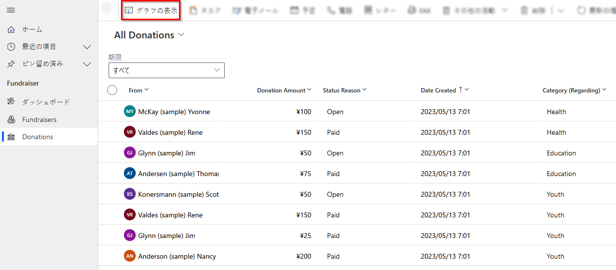Open the Donation Amount column menu

284,90
